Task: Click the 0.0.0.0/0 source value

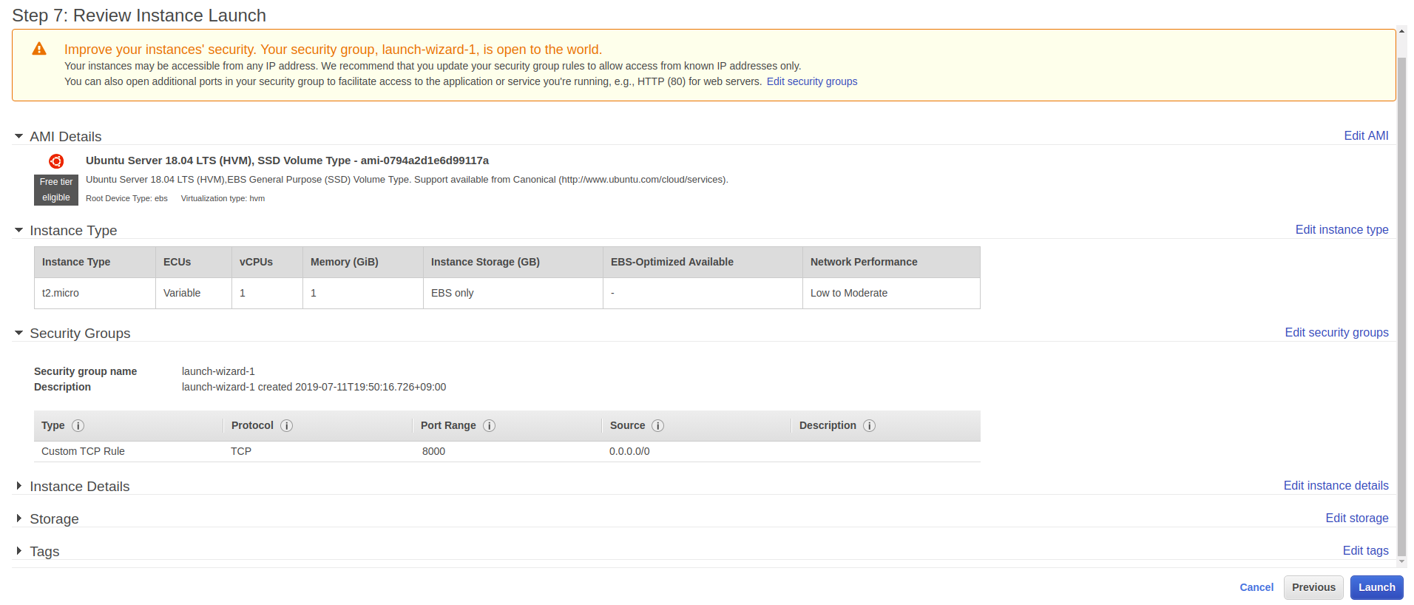Action: (629, 451)
